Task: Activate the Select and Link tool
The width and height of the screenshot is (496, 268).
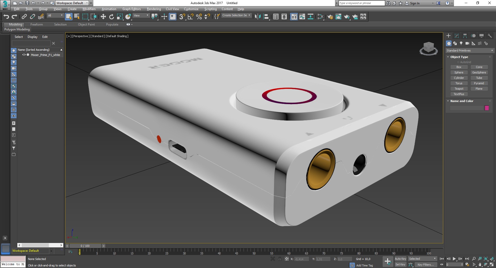Action: [x=24, y=17]
